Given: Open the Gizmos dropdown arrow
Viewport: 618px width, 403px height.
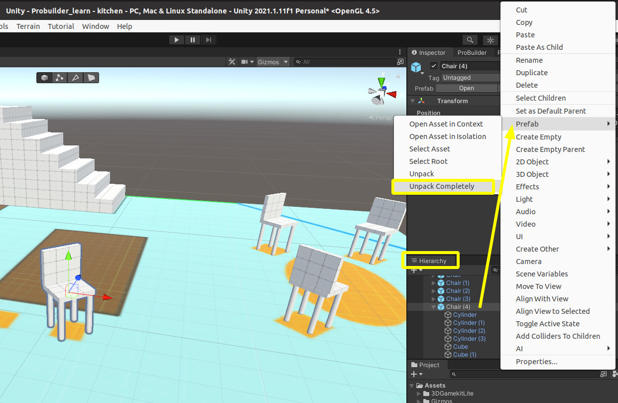Looking at the screenshot, I should coord(285,62).
